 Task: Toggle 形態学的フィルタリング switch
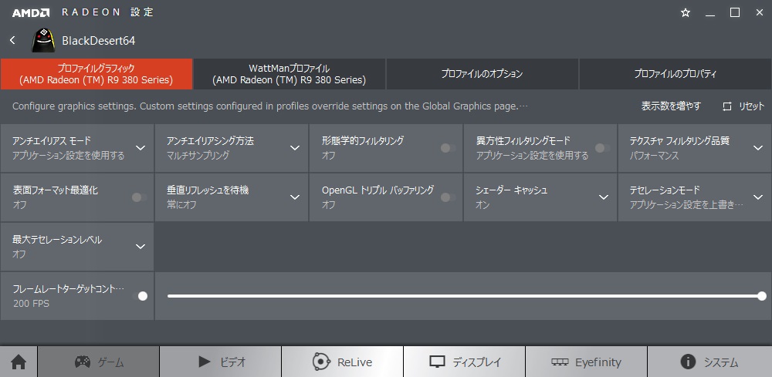448,148
